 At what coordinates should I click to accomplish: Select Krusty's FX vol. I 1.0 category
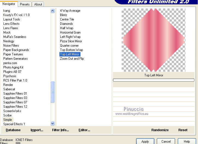tap(16, 15)
